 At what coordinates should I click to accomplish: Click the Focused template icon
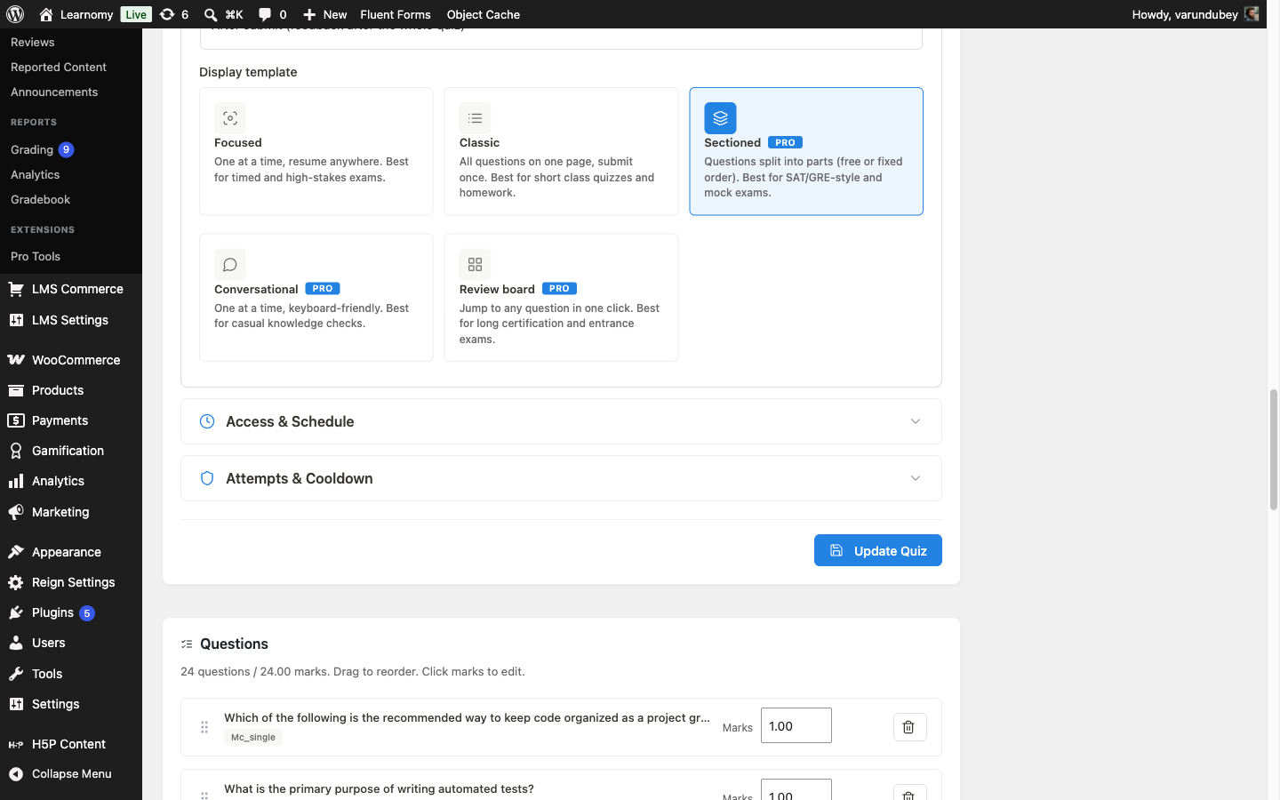[x=230, y=118]
